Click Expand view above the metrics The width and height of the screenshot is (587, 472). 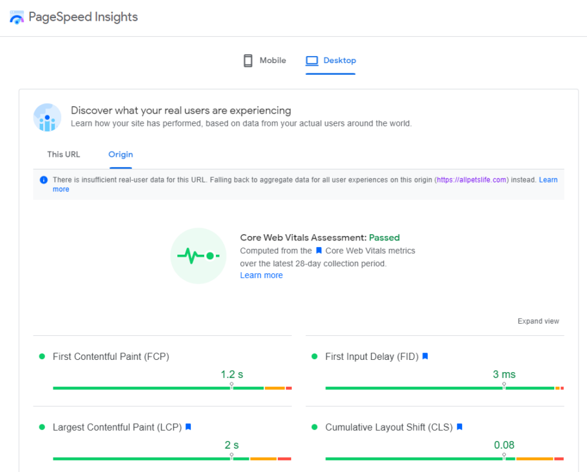(538, 320)
